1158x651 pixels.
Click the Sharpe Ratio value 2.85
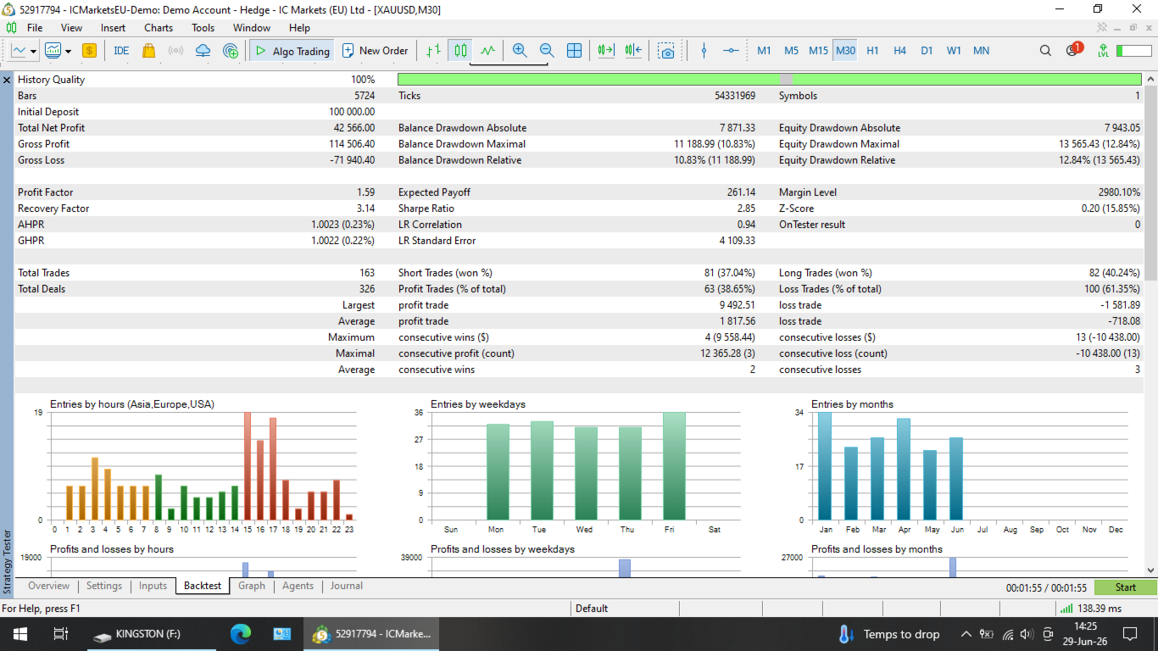point(746,209)
